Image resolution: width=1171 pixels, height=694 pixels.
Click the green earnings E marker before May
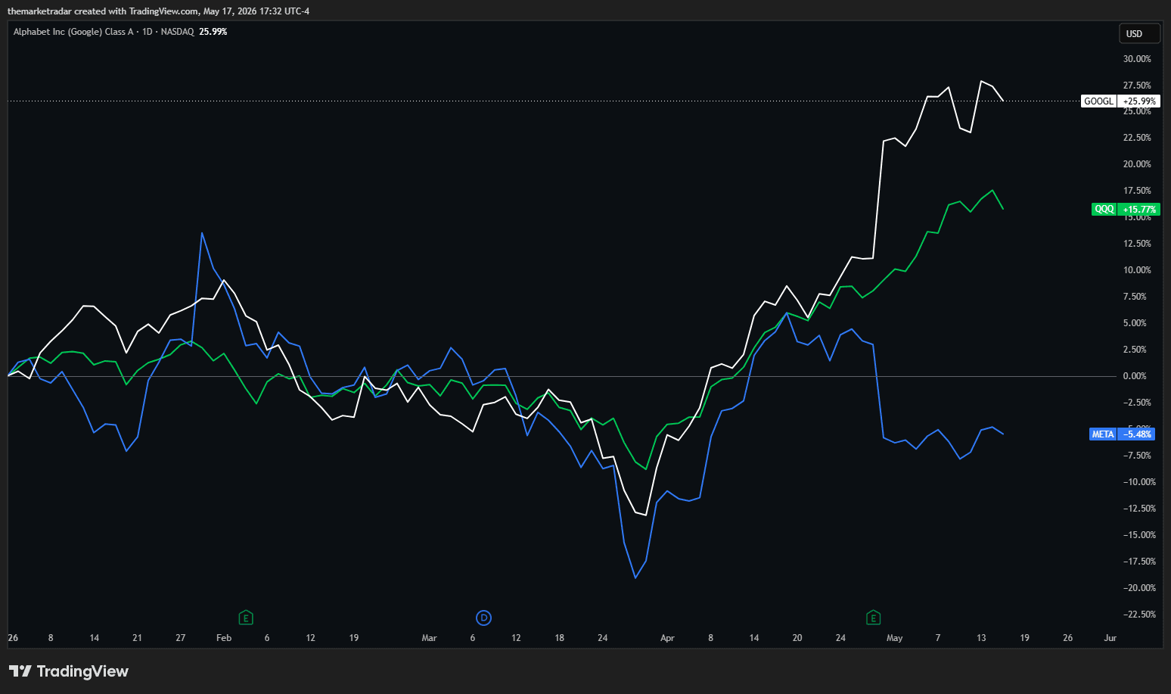click(874, 618)
